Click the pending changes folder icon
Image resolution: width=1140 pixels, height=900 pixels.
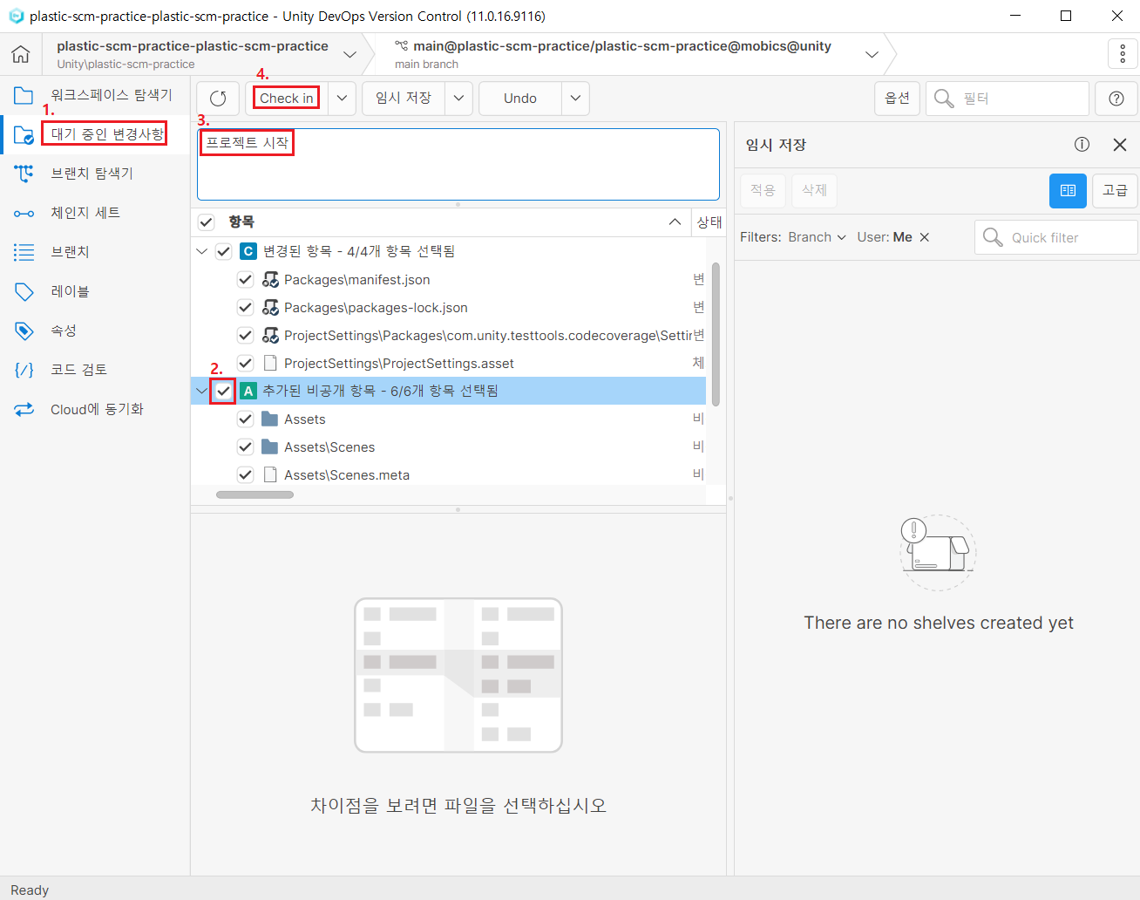[24, 134]
